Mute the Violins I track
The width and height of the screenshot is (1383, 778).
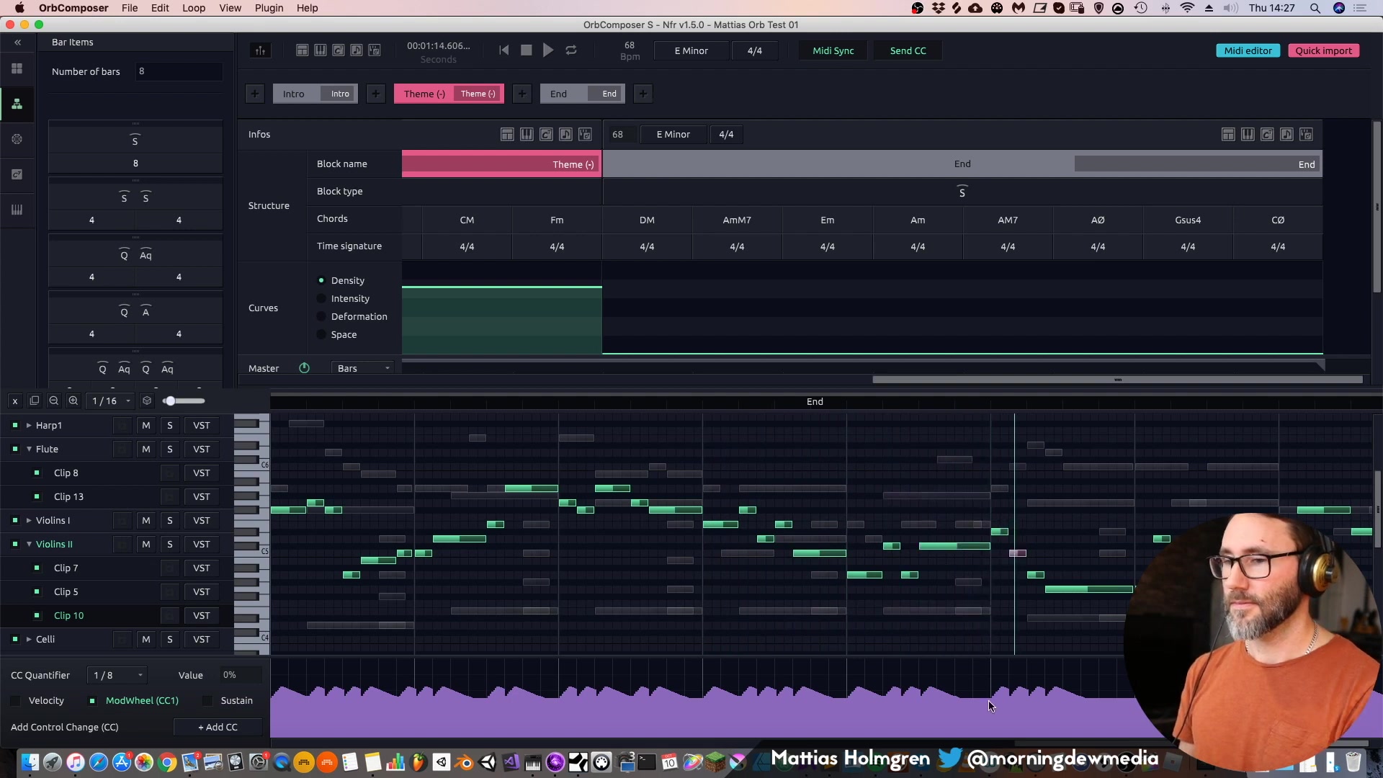click(146, 521)
